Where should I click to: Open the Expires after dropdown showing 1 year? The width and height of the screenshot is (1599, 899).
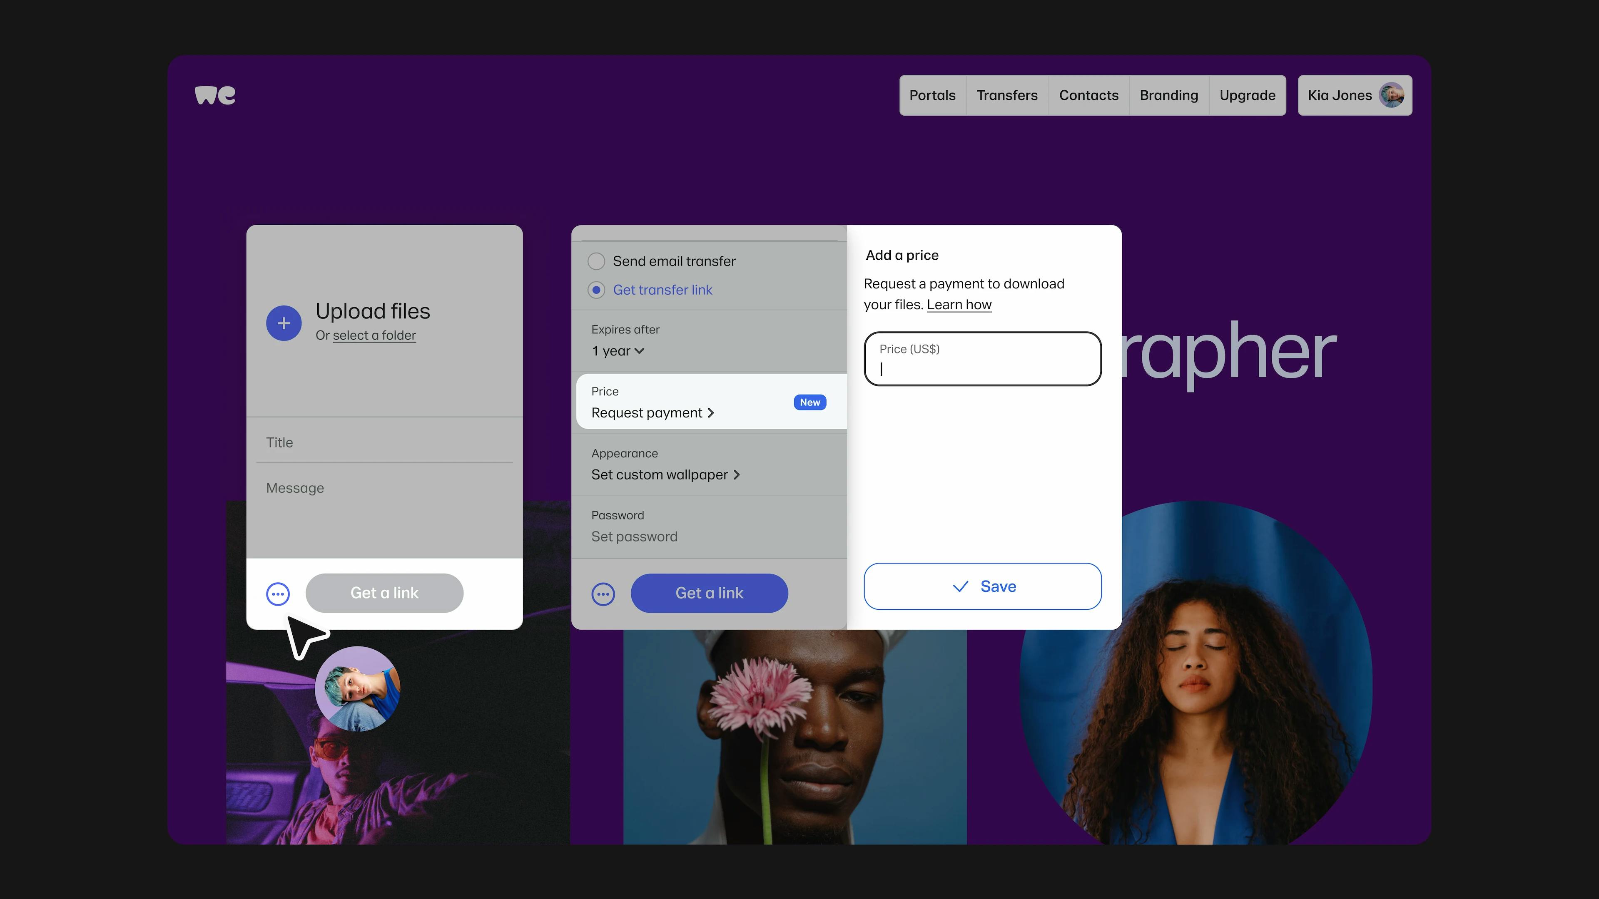pyautogui.click(x=616, y=350)
